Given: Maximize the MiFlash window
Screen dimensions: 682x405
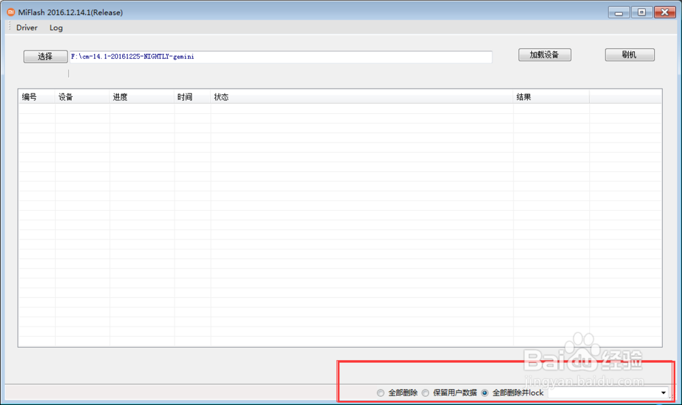Looking at the screenshot, I should (642, 12).
